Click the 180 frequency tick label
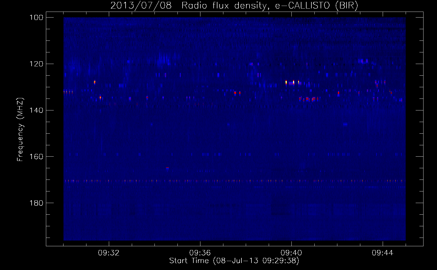437x270 pixels. (x=36, y=203)
